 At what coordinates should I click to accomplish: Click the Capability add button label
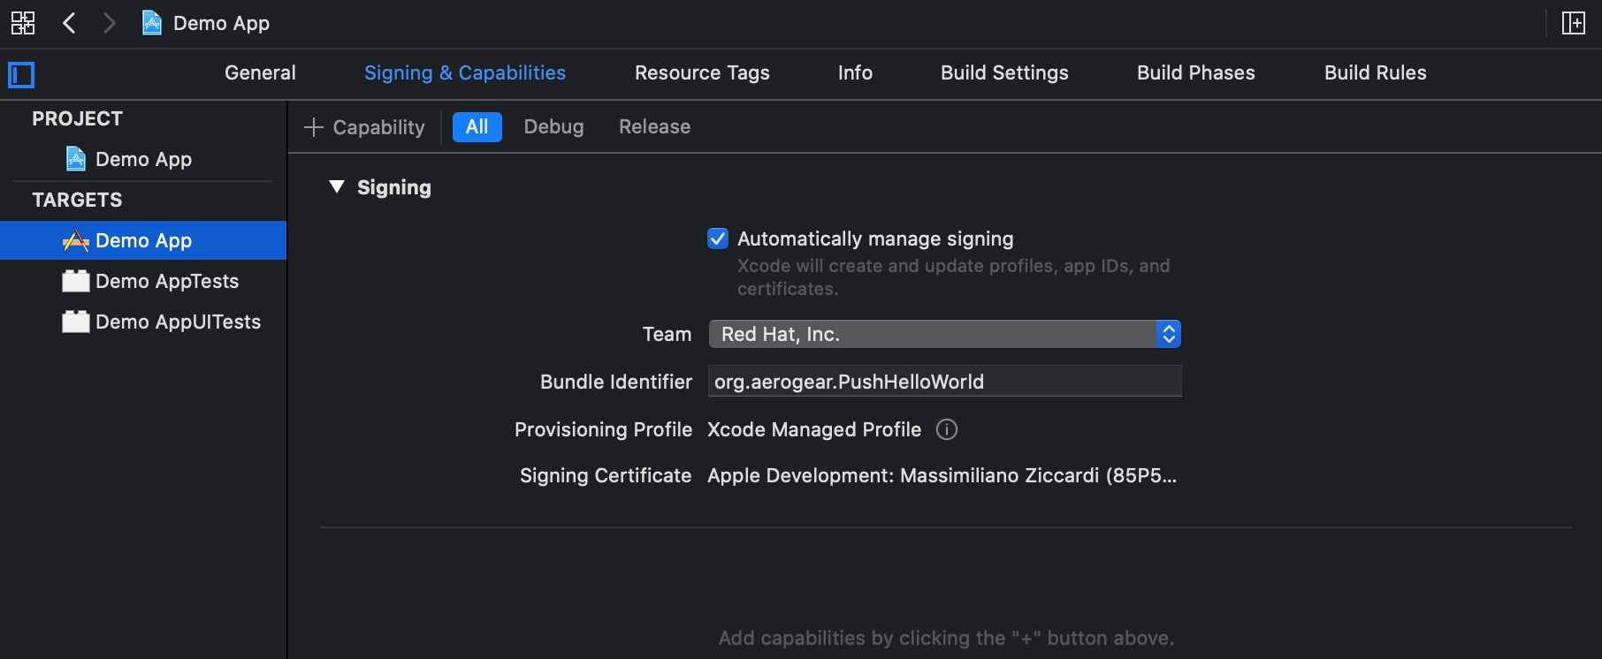click(x=378, y=127)
